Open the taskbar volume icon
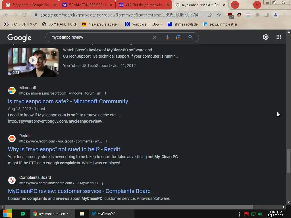This screenshot has width=291, height=218. click(x=260, y=214)
